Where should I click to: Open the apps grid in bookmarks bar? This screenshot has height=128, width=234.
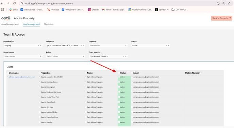(2, 10)
